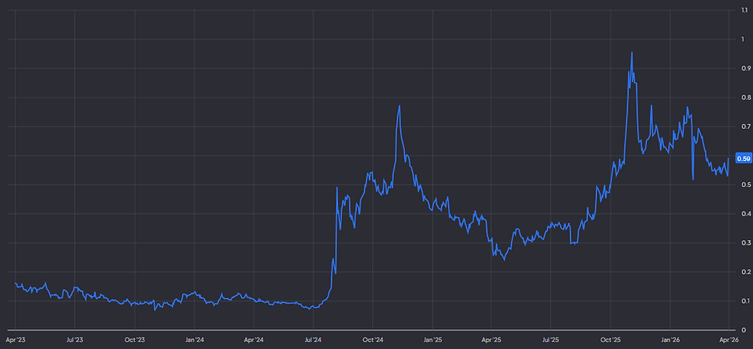Click the Jul '25 axis label

(551, 340)
